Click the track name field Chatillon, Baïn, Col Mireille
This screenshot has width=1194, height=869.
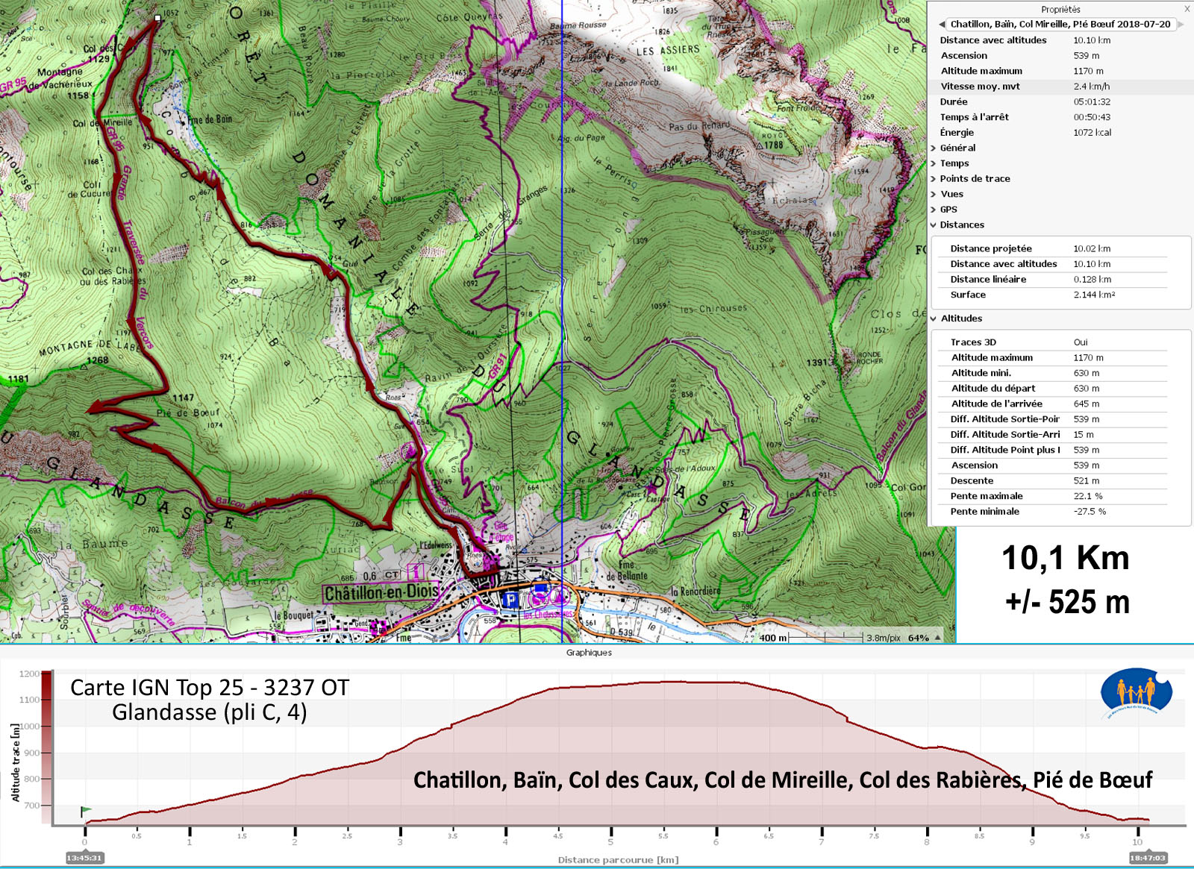click(x=1060, y=25)
